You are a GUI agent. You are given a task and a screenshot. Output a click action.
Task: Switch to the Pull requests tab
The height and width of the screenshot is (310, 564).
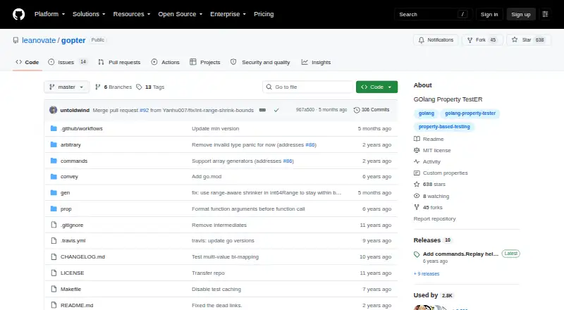click(119, 62)
